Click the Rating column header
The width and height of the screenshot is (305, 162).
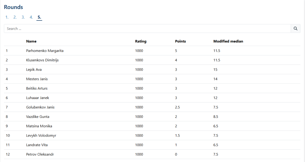[x=141, y=41]
